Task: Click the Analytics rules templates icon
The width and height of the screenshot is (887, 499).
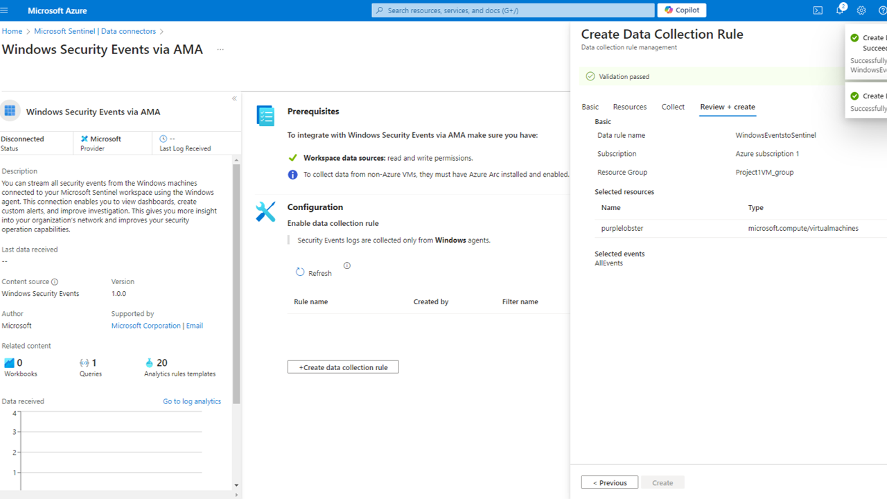Action: point(149,362)
